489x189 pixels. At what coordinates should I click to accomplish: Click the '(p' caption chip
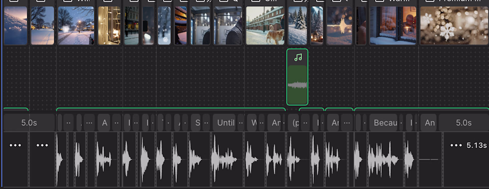point(294,123)
